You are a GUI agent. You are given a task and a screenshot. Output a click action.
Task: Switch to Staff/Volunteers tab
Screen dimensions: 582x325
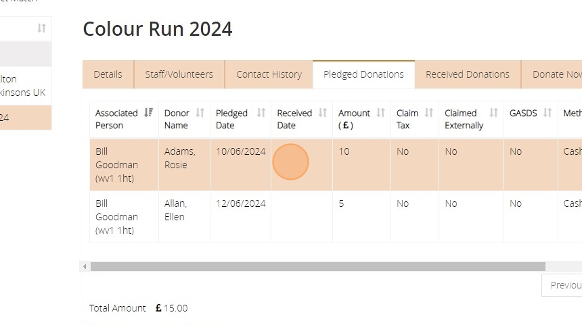pos(179,74)
